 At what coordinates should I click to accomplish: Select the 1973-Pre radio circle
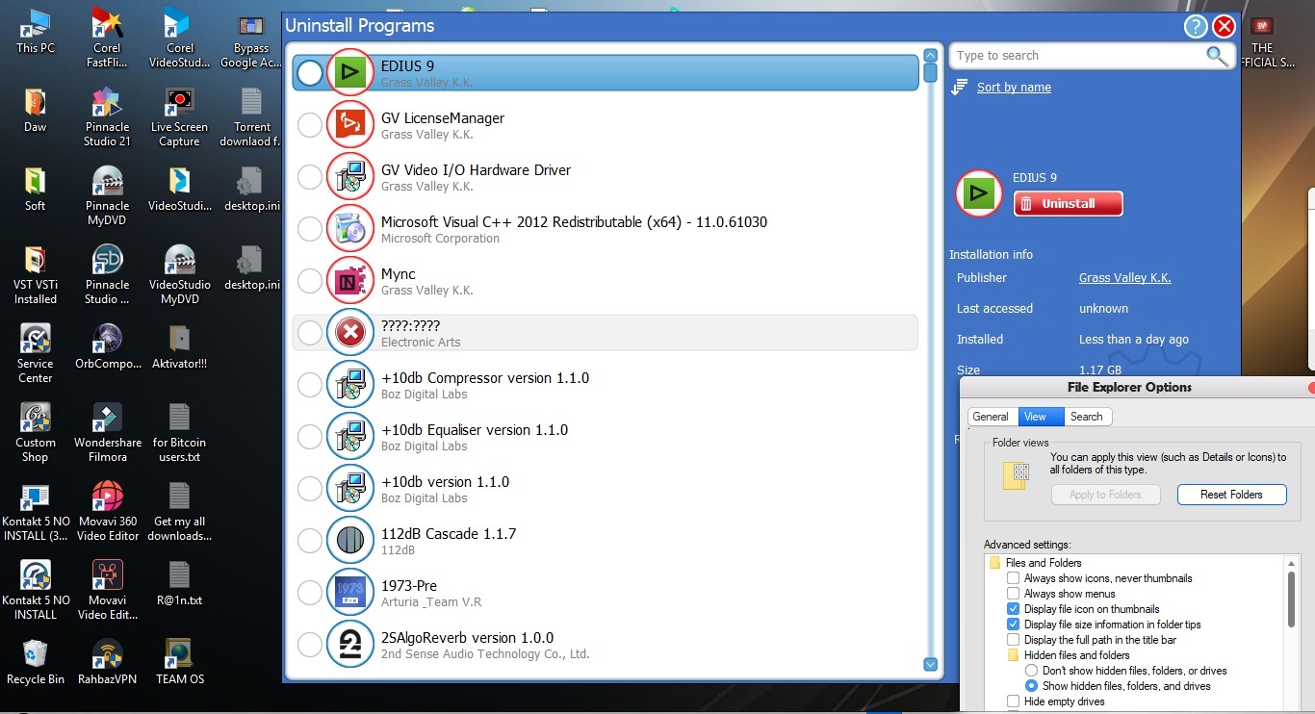[310, 593]
